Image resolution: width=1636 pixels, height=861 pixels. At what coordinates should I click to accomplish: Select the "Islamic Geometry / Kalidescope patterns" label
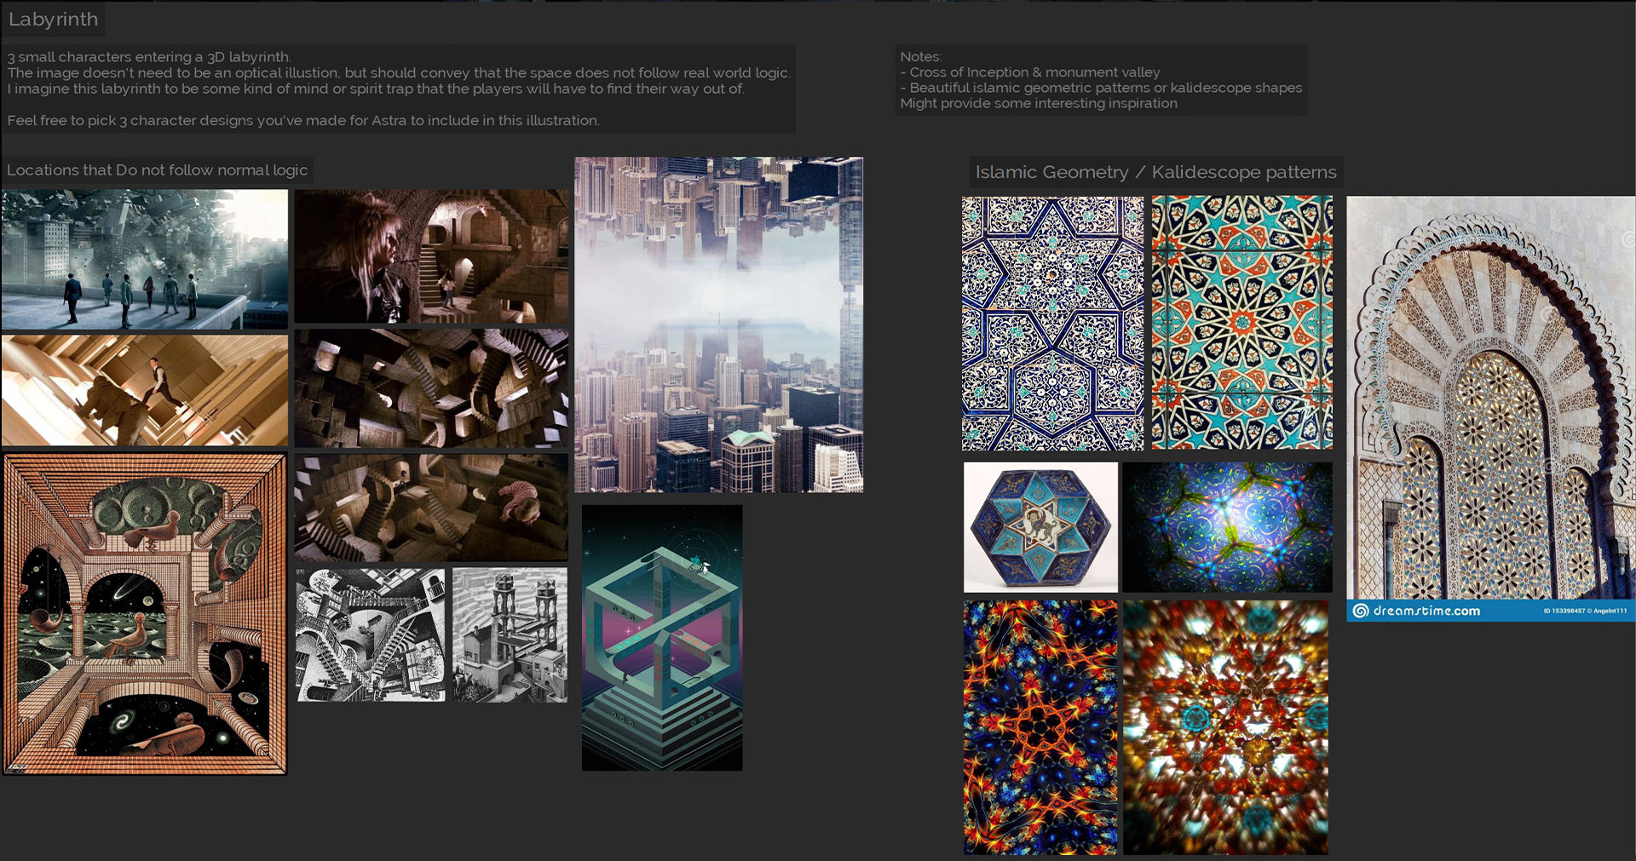click(x=1155, y=172)
